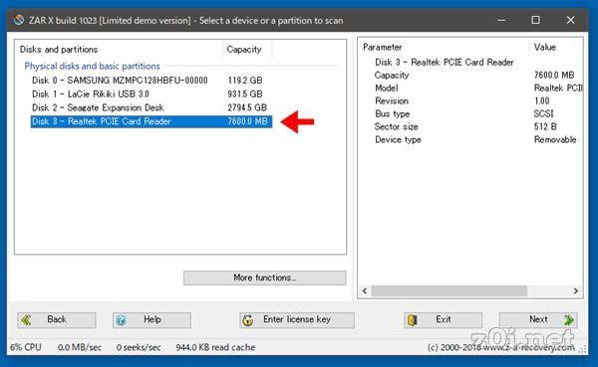The width and height of the screenshot is (598, 367).
Task: Proceed with the Next button
Action: click(538, 320)
